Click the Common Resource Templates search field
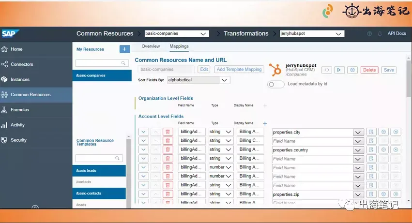 99,158
